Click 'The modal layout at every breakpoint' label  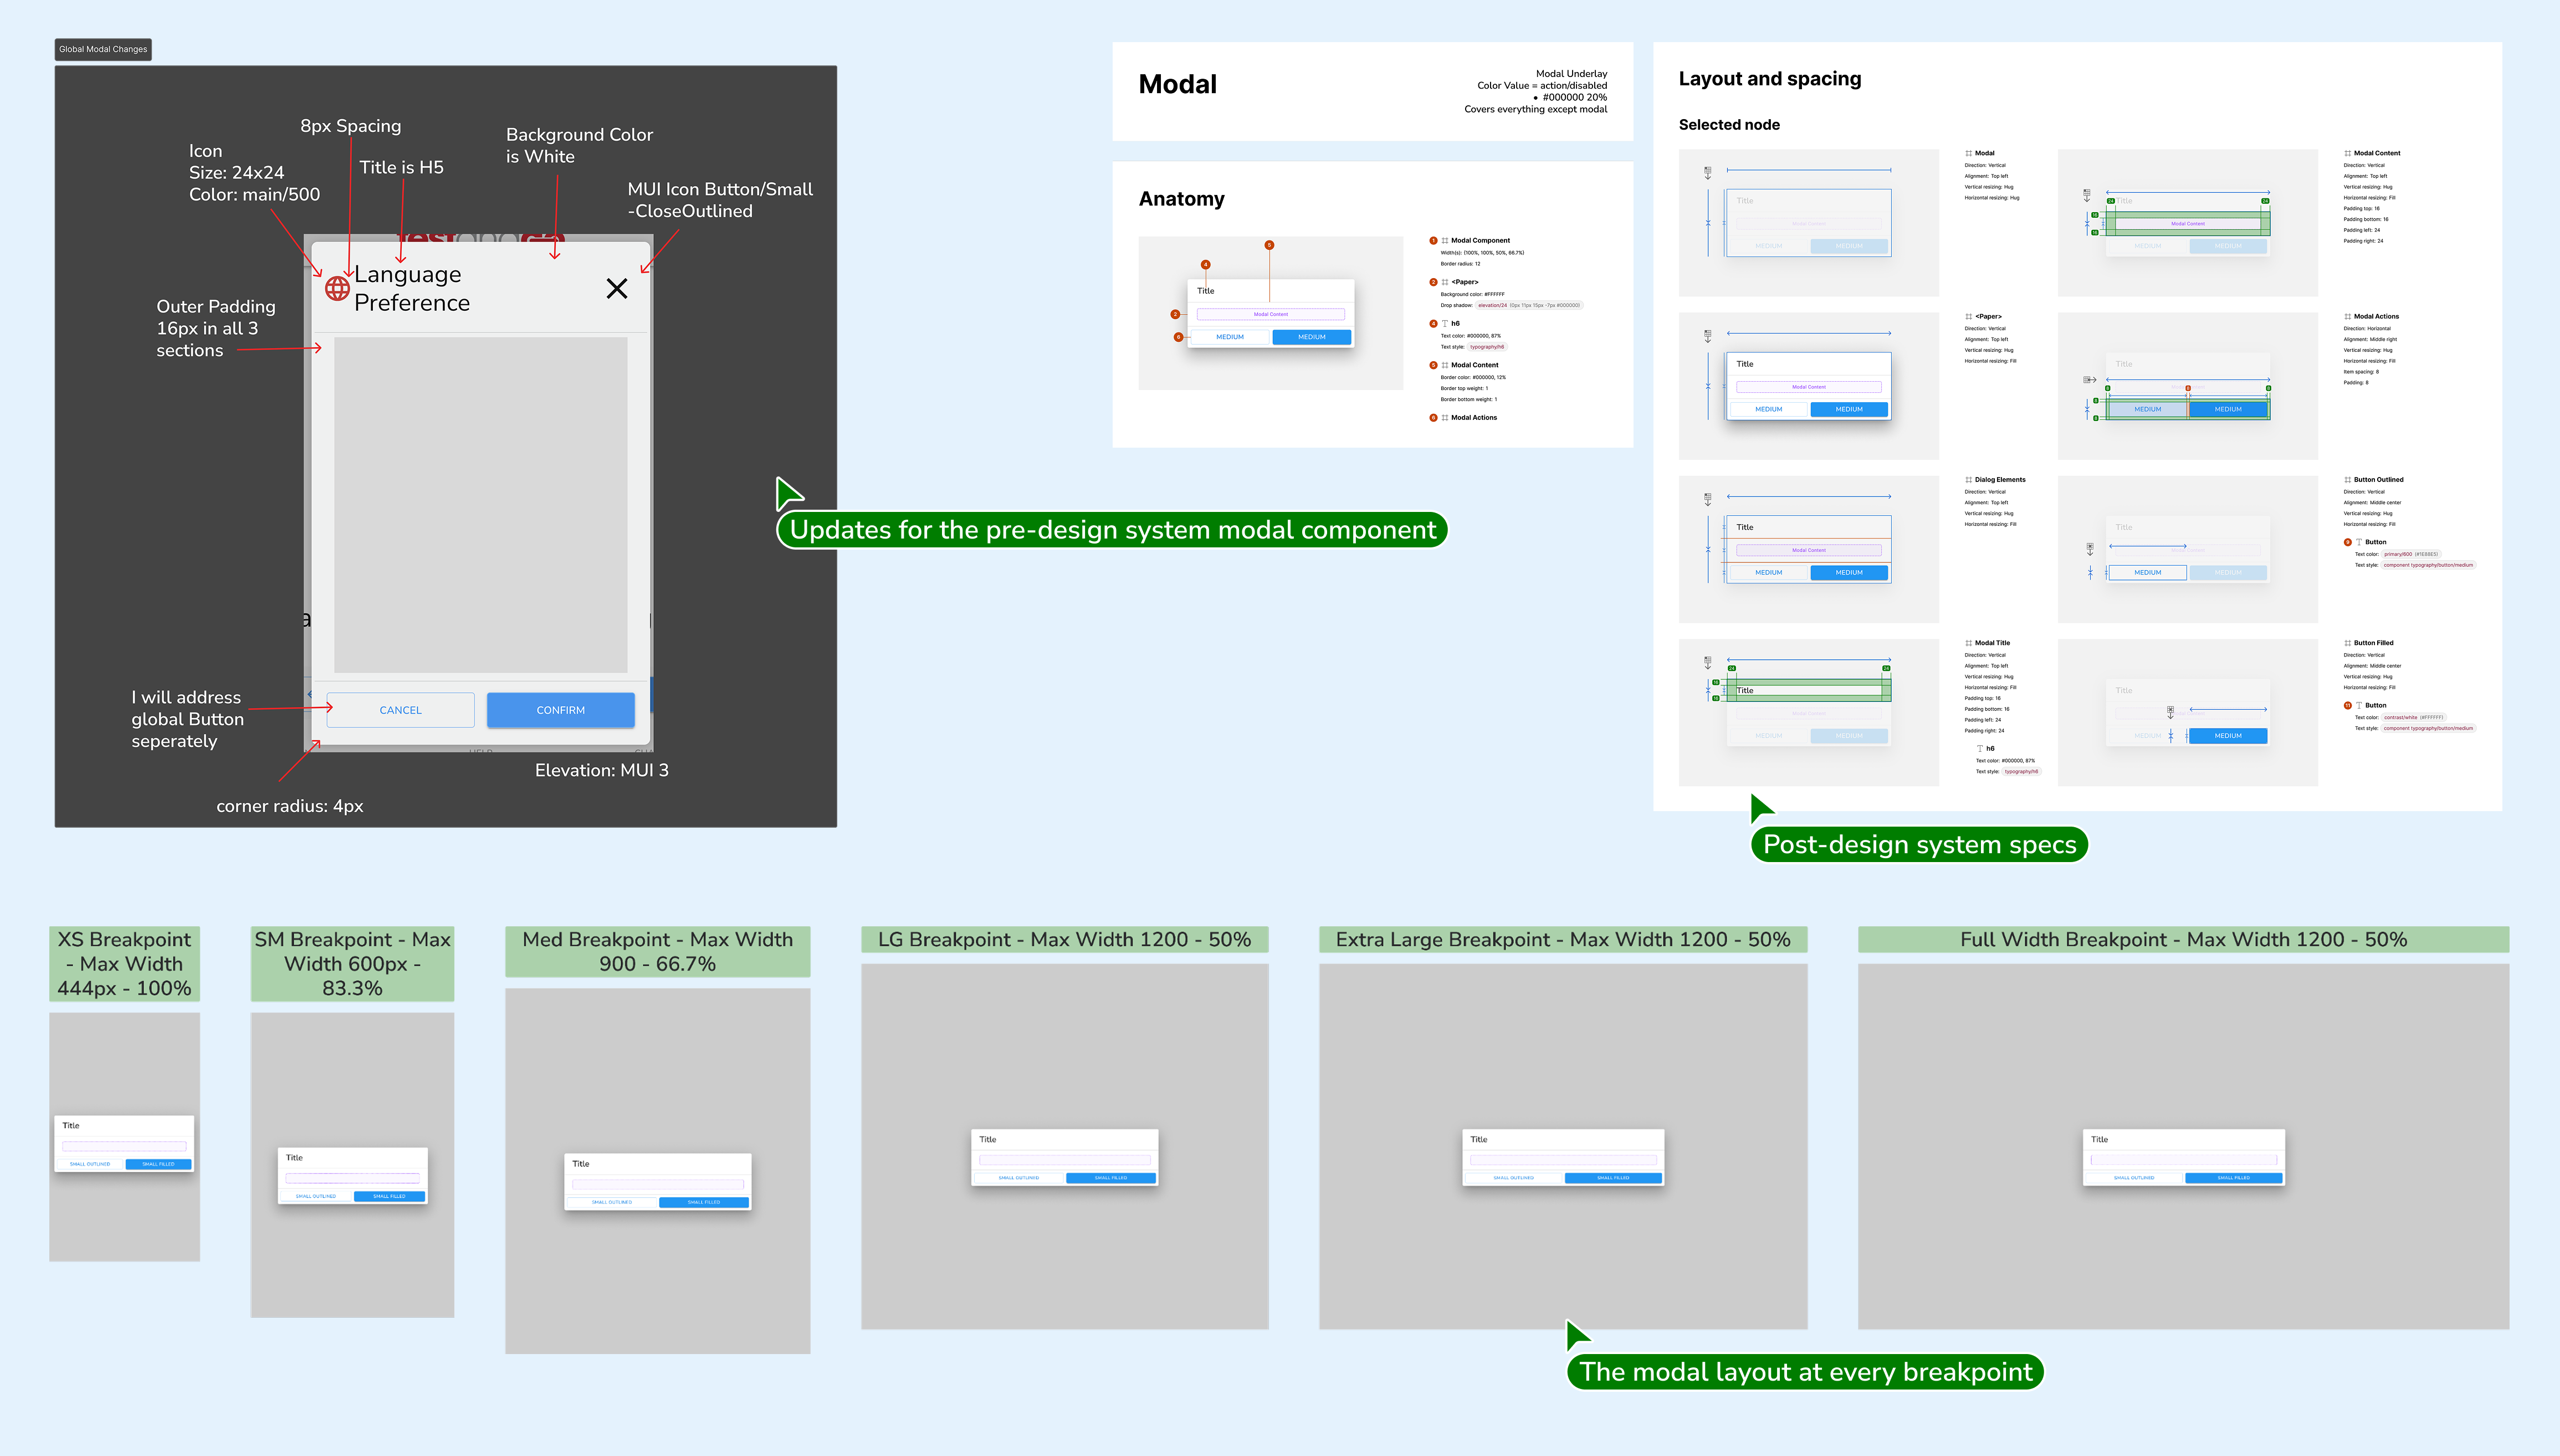pyautogui.click(x=1805, y=1371)
